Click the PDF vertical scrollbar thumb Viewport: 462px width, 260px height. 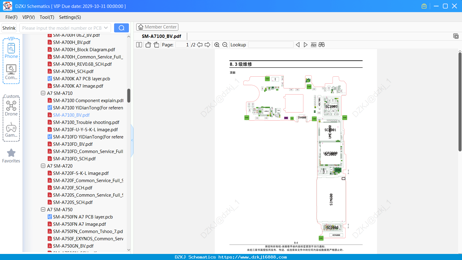[460, 102]
